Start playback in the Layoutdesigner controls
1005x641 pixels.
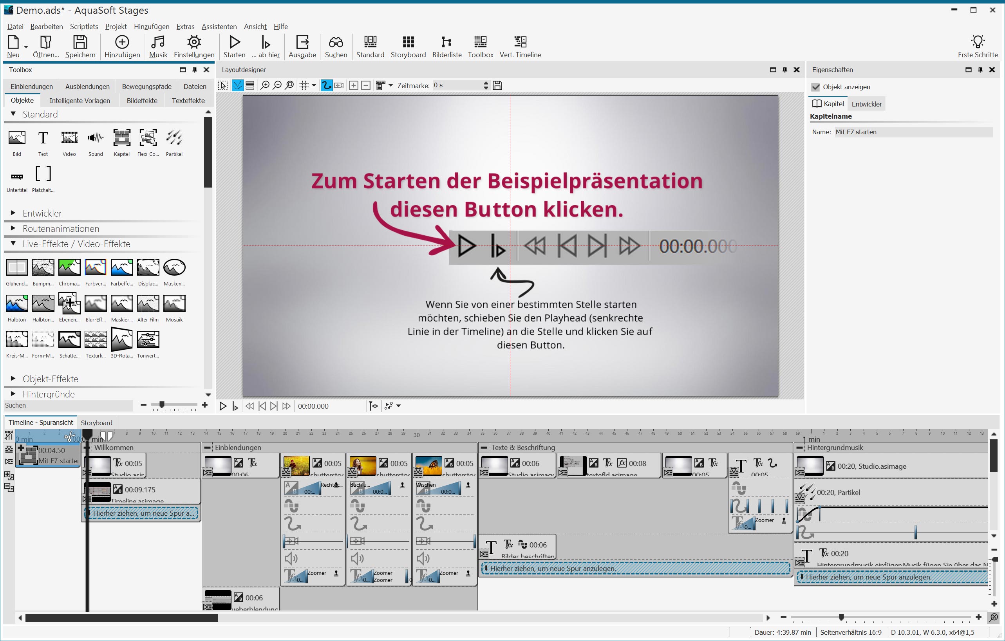(x=223, y=406)
